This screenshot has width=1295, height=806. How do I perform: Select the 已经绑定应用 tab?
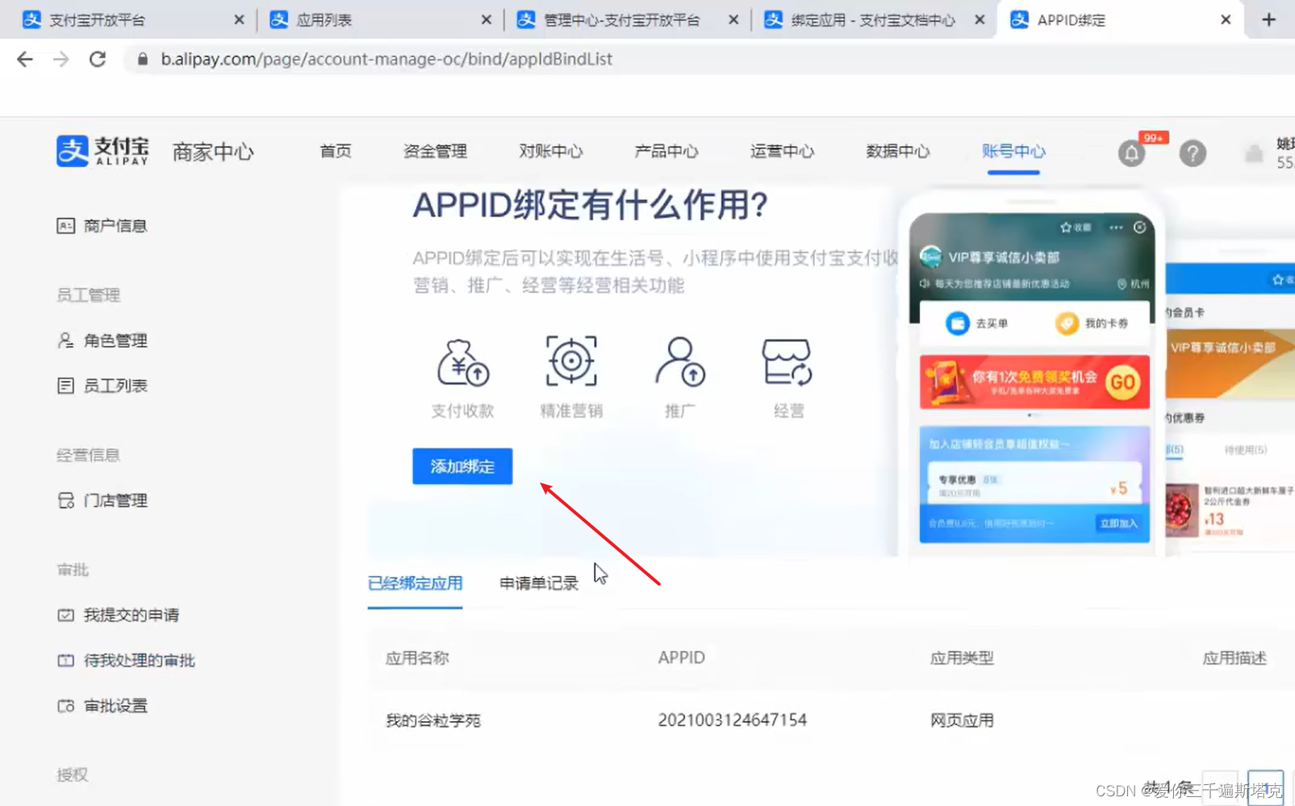(415, 583)
